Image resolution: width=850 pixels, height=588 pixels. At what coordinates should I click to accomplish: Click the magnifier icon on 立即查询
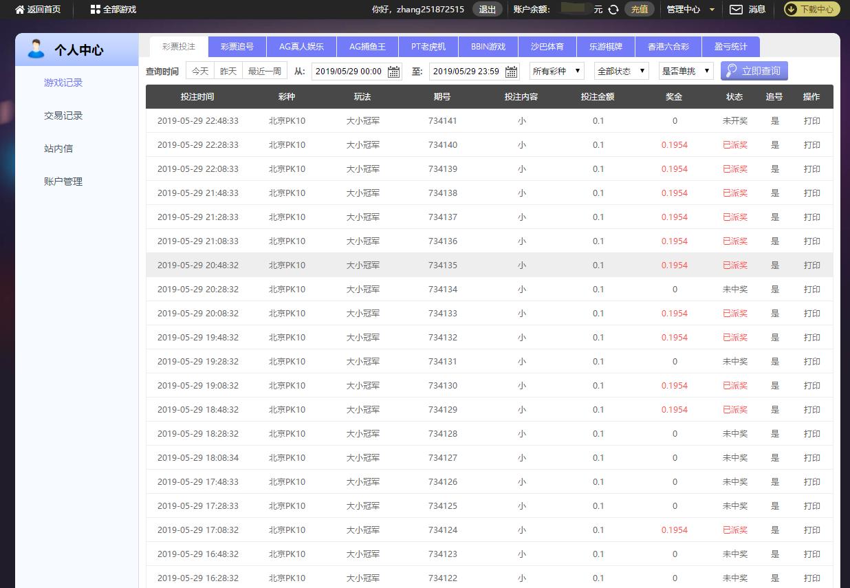click(x=732, y=71)
